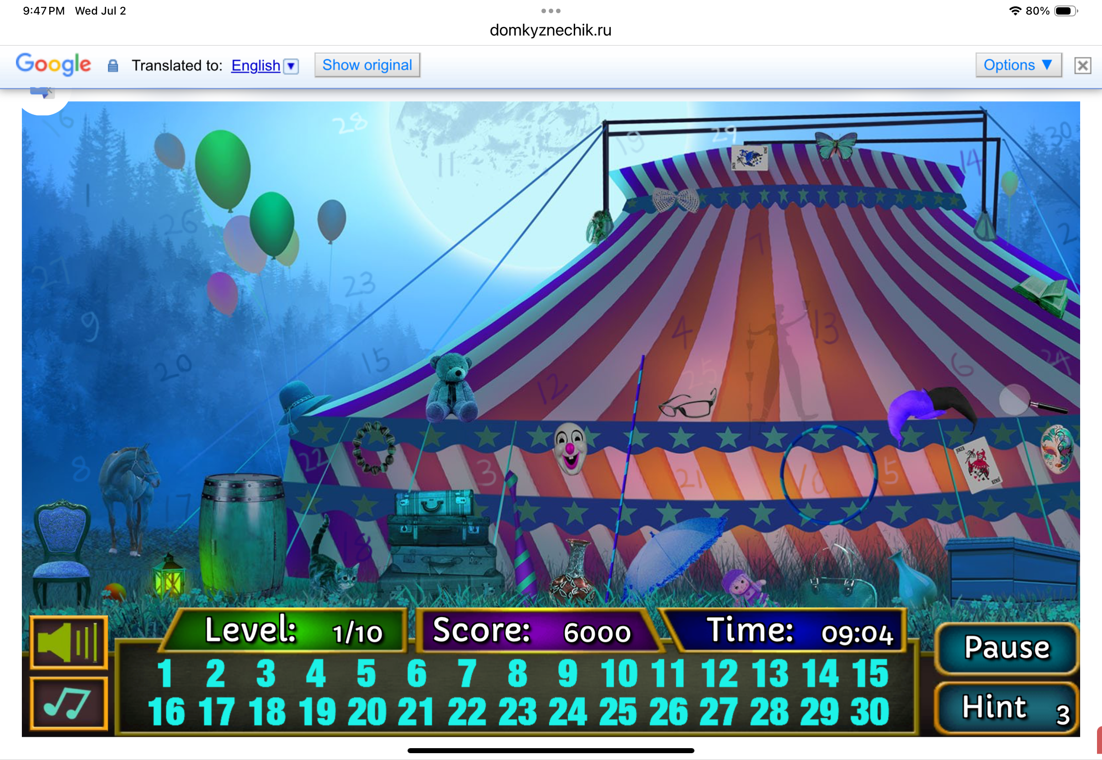Click the Venetian carnival mask
This screenshot has height=760, width=1102.
[1057, 448]
